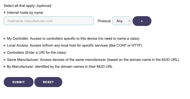The height and width of the screenshot is (99, 190).
Task: Add a host with the plus button
Action: (142, 21)
